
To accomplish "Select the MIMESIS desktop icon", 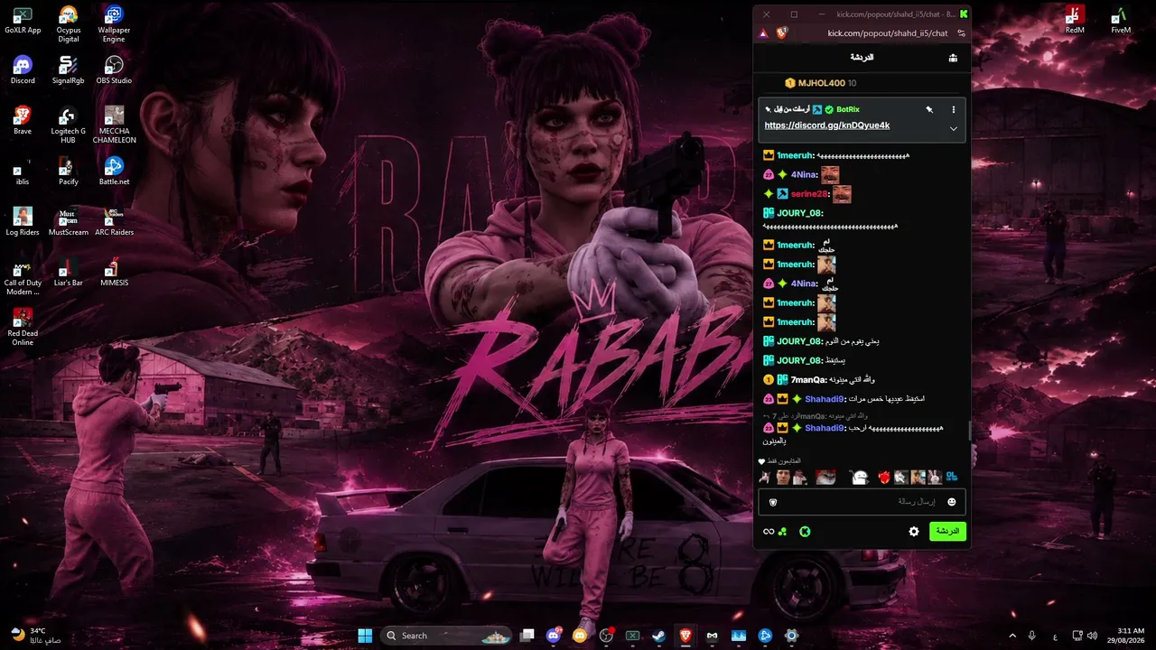I will 114,273.
